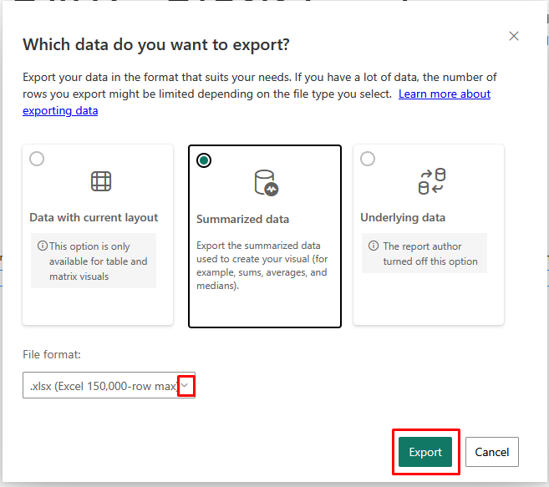Screen dimensions: 549x487
Task: Click the Cancel button
Action: pos(492,452)
